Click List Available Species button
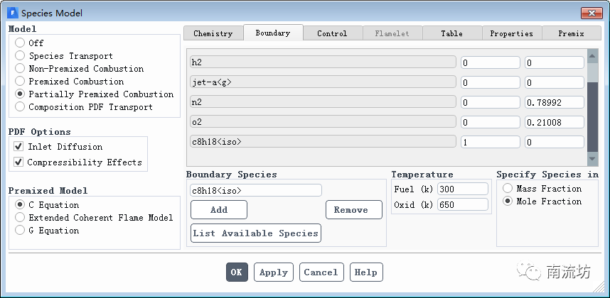The height and width of the screenshot is (298, 610). (x=256, y=233)
